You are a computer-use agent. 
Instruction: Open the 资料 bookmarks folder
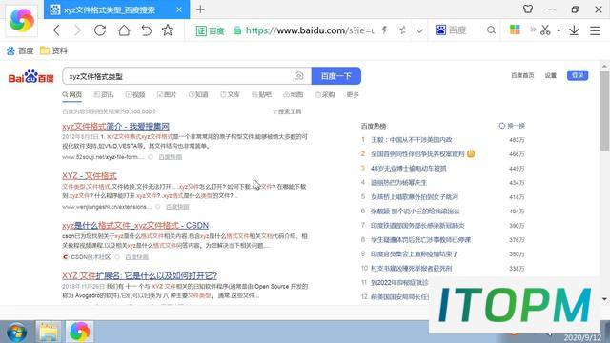54,50
